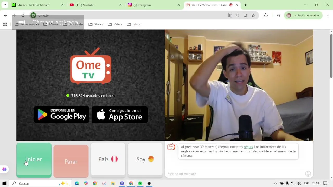Open Google Translate page icon
Screen dimensions: 333x187
[230, 15]
